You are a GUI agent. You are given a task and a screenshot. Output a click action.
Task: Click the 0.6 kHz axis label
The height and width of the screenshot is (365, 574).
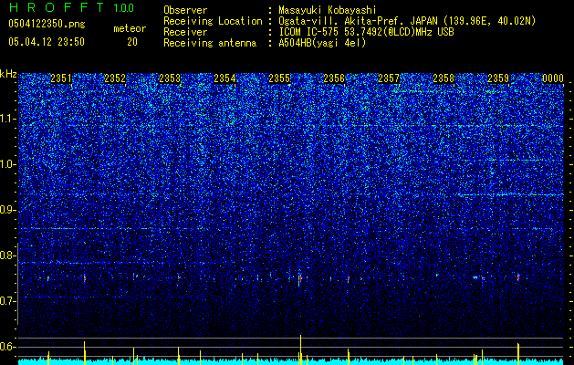click(7, 347)
